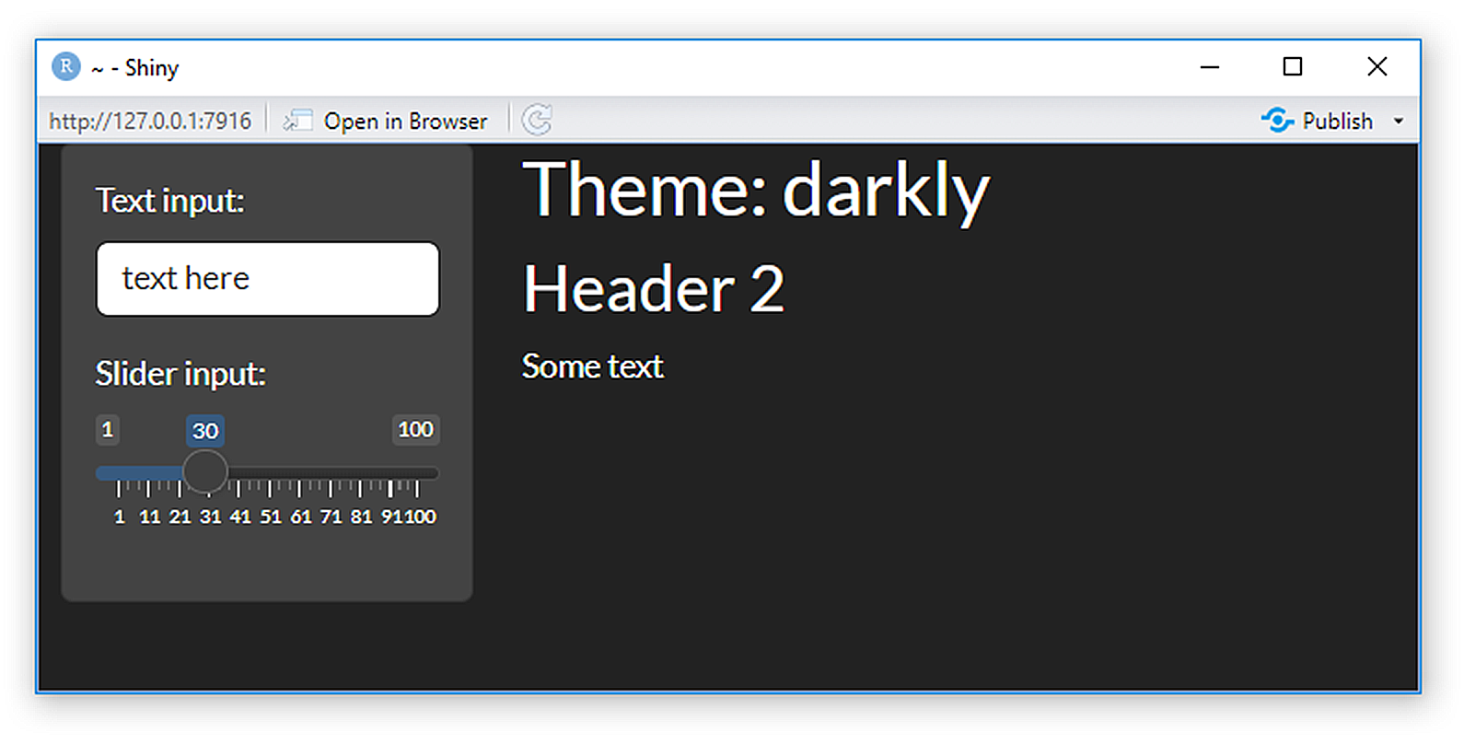Click the slider current value label 30

tap(205, 430)
